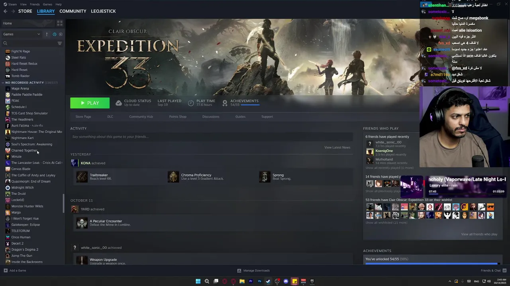Open the Windows Start menu
510x286 pixels.
[198, 281]
